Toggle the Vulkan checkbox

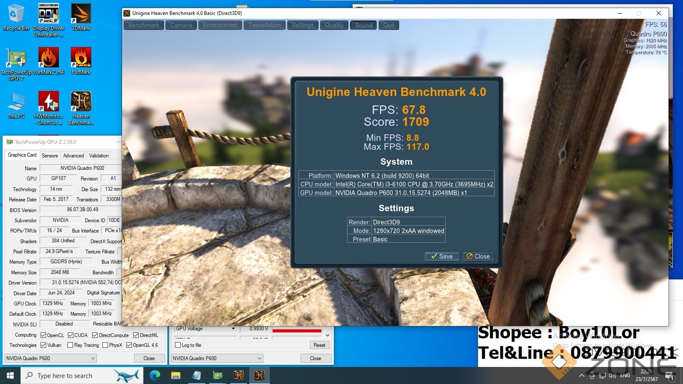[43, 345]
